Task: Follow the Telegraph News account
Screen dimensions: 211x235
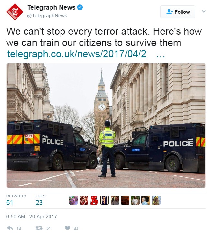Action: (178, 12)
